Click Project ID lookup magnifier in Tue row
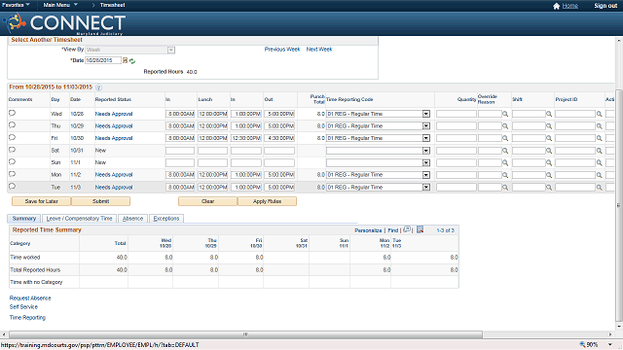This screenshot has height=350, width=623. pyautogui.click(x=600, y=188)
